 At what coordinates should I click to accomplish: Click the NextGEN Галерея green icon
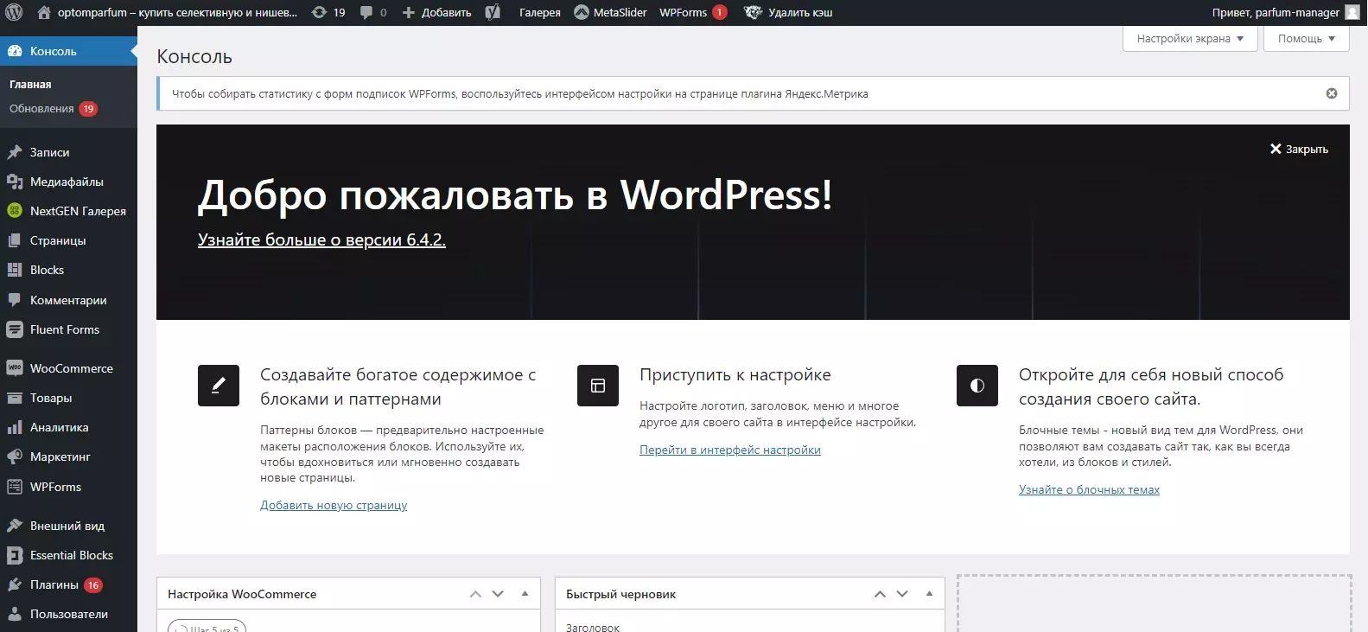coord(15,211)
